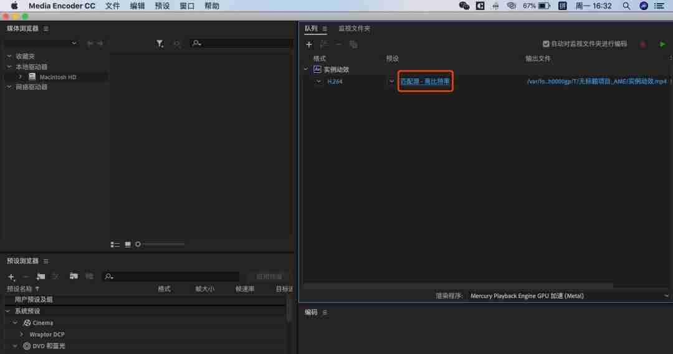Open the notification center list icon

[x=659, y=6]
